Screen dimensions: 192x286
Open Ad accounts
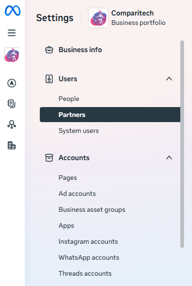[x=77, y=193]
